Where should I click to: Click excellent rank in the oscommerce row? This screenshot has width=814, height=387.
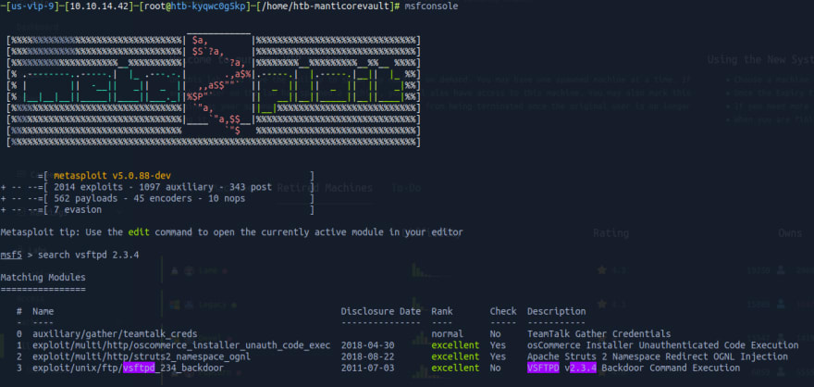click(455, 345)
